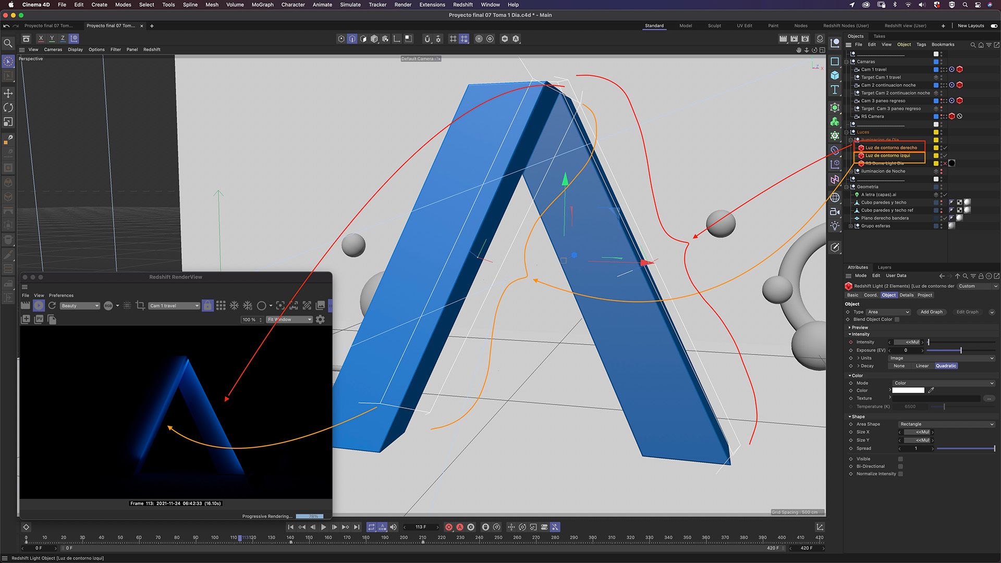Screen dimensions: 1001x563
Task: Open the MoGraph menu
Action: [x=262, y=5]
